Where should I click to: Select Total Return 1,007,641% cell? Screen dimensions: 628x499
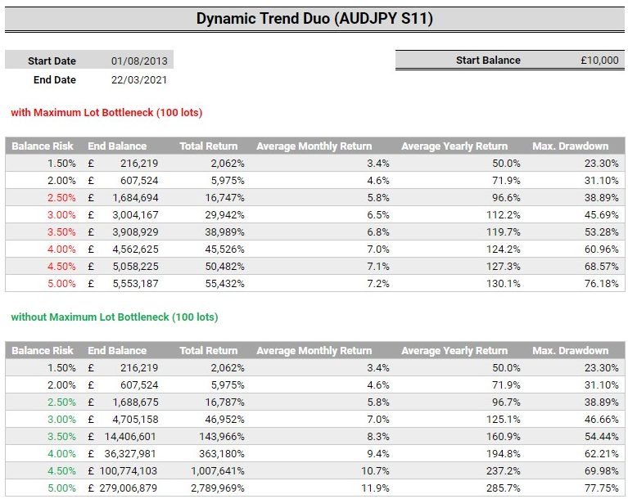pos(218,471)
